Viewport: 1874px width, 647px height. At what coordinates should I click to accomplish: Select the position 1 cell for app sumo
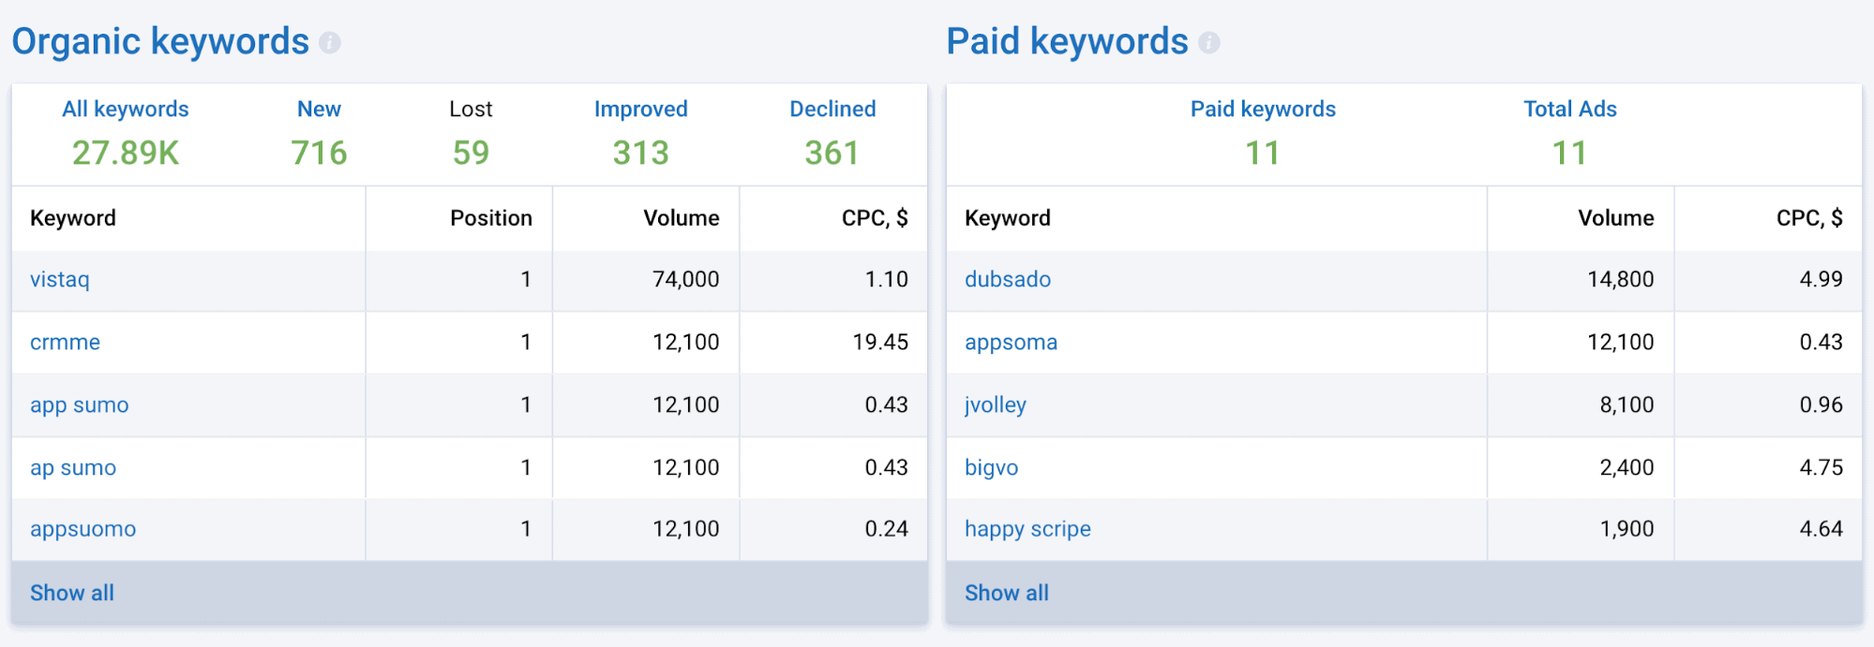459,405
